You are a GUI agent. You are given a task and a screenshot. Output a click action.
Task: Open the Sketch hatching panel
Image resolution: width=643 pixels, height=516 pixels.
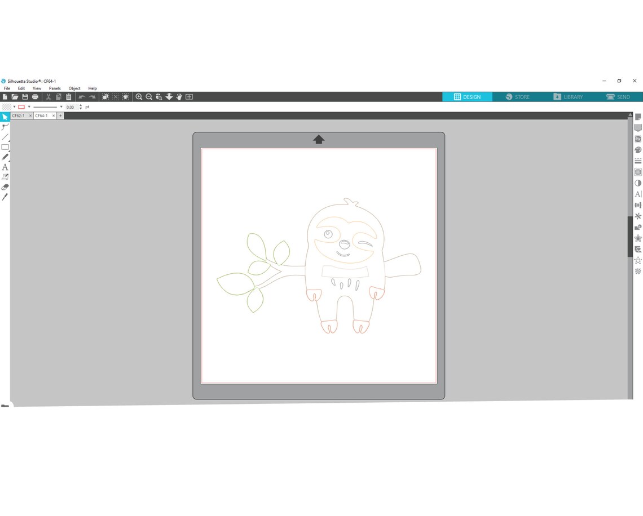coord(638,271)
